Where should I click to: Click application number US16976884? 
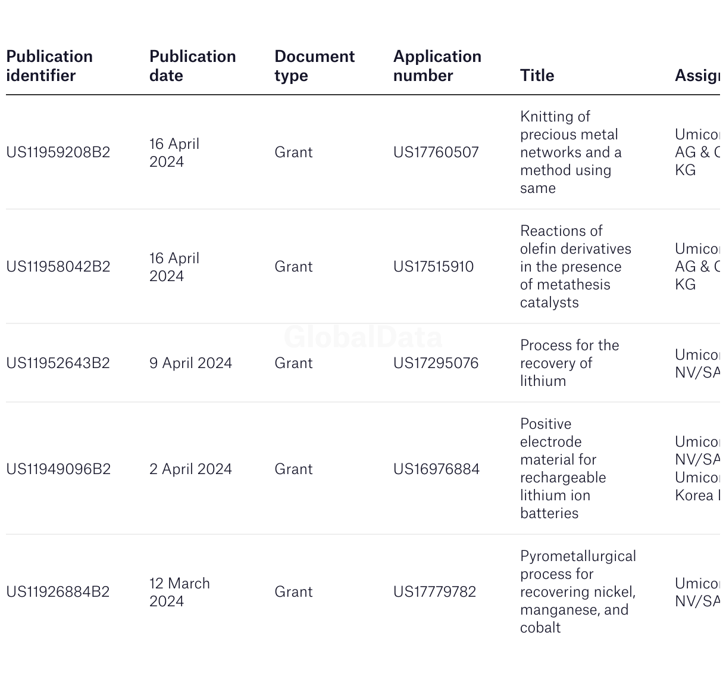tap(437, 469)
